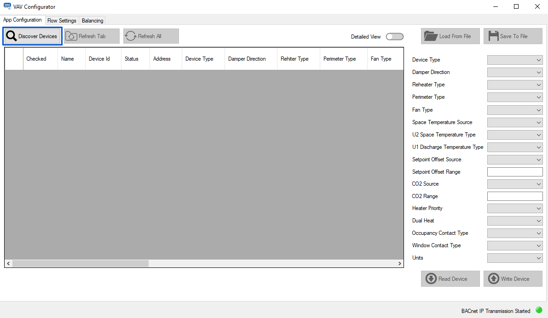Click the Setpoint Offset Range input field

tap(515, 171)
